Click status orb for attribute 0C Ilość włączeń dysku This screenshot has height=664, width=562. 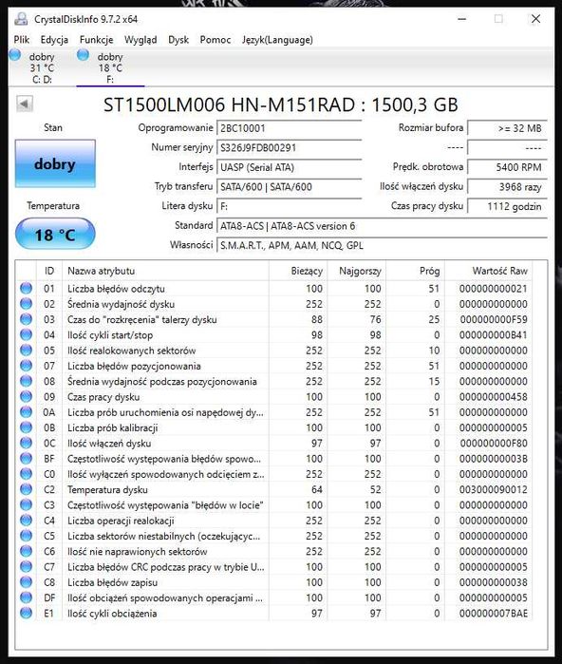(x=27, y=443)
